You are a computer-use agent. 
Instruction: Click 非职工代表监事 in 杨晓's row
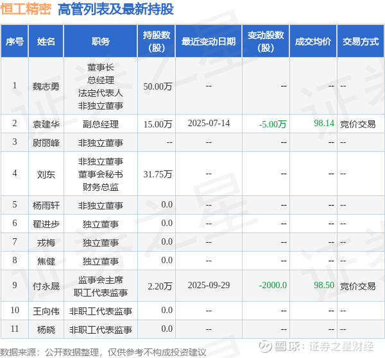point(101,330)
